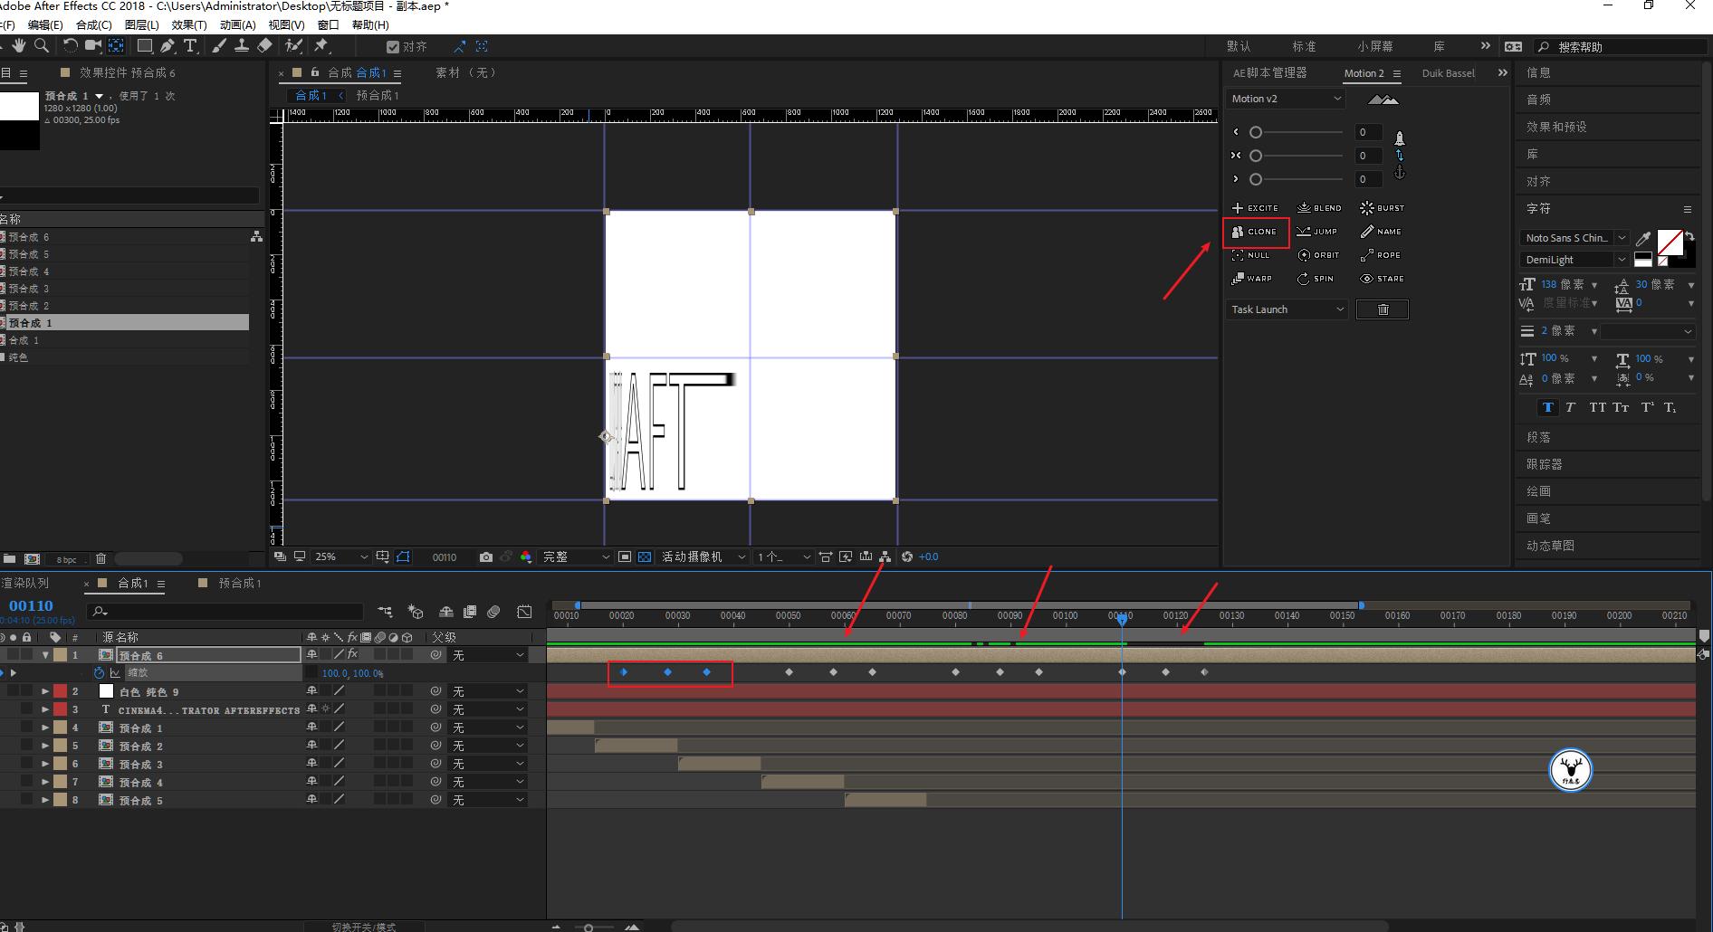Open the Motion v2 dropdown
This screenshot has height=932, width=1713.
(1286, 99)
